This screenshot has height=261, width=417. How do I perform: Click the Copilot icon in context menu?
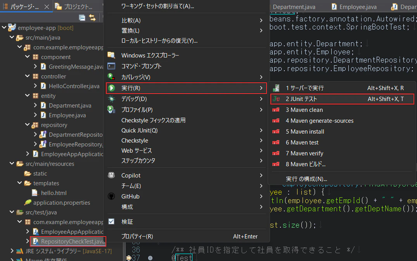click(111, 175)
